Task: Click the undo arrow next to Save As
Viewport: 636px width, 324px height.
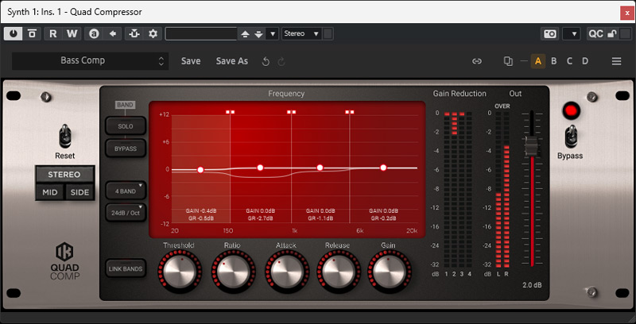Action: coord(266,61)
